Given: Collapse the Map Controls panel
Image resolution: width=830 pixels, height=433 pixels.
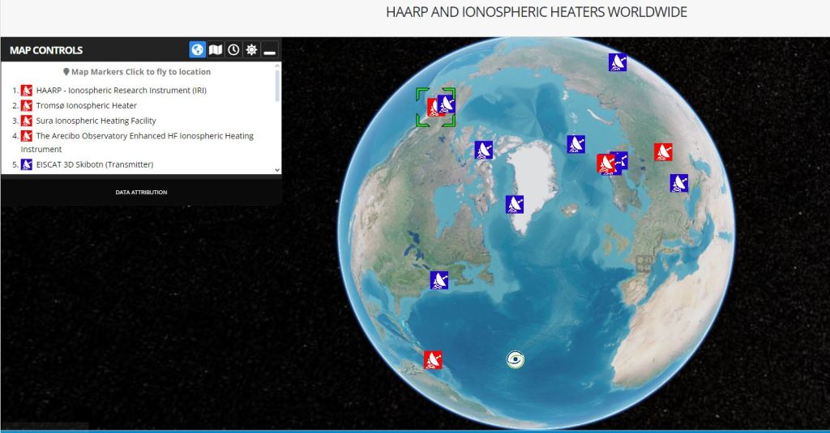Looking at the screenshot, I should (270, 50).
